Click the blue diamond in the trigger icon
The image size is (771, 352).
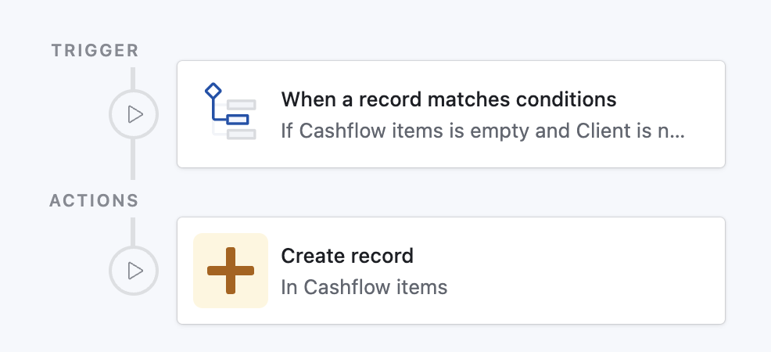tap(213, 91)
